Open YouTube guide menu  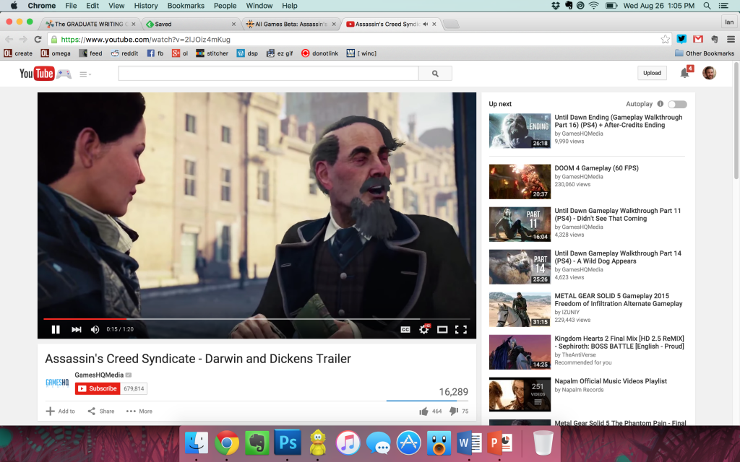tap(85, 74)
